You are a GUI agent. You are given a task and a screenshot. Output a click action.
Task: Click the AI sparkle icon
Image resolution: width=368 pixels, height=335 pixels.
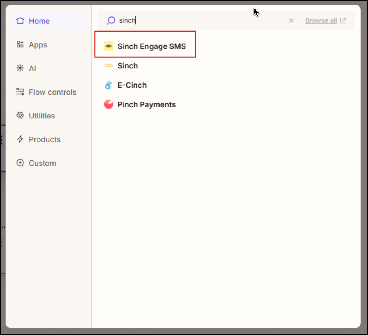tap(20, 68)
